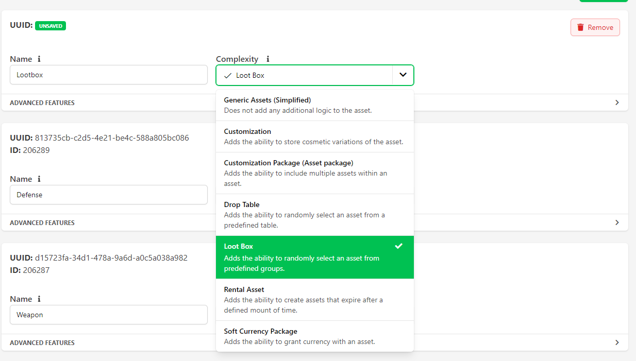Pick the Drop Table complexity option
Viewport: 636px width, 361px height.
point(314,215)
